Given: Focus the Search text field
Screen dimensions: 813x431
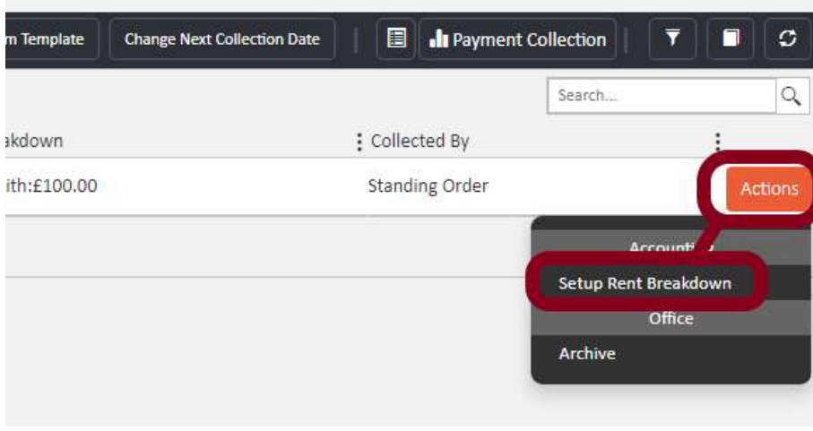Looking at the screenshot, I should pyautogui.click(x=662, y=96).
